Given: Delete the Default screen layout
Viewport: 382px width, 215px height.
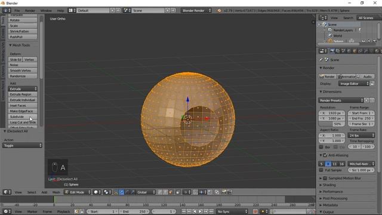Looking at the screenshot, I should click(x=118, y=11).
